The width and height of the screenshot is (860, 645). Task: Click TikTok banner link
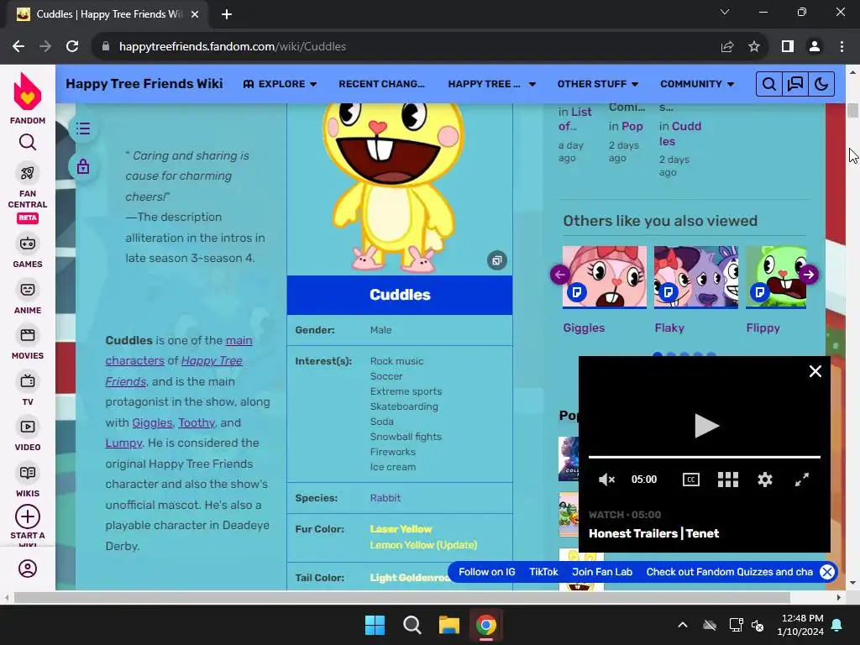tap(543, 572)
